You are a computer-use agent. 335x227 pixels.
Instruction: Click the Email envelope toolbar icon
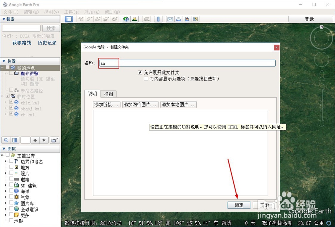(170, 19)
